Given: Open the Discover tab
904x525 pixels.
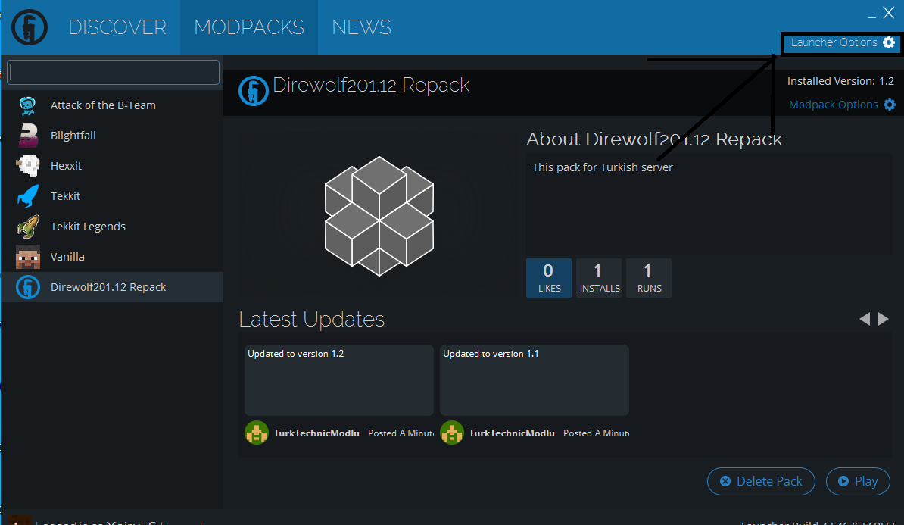Looking at the screenshot, I should 117,27.
